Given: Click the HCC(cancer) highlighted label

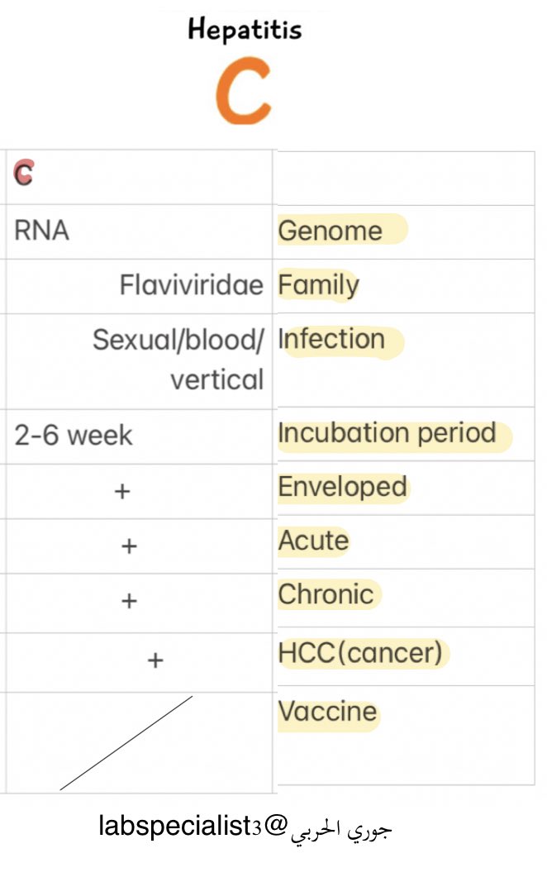Looking at the screenshot, I should click(360, 652).
